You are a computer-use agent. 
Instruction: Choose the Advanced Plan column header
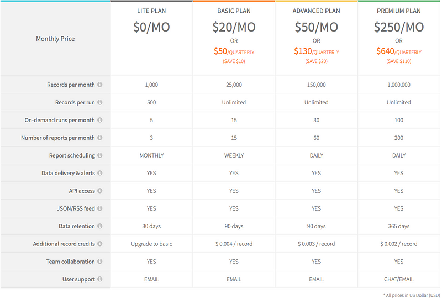pyautogui.click(x=316, y=11)
